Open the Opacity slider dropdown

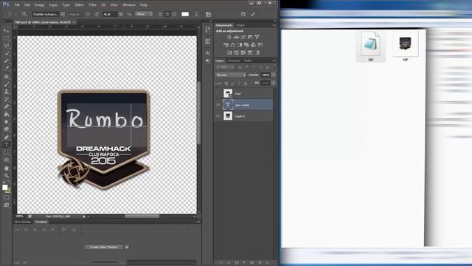click(274, 75)
